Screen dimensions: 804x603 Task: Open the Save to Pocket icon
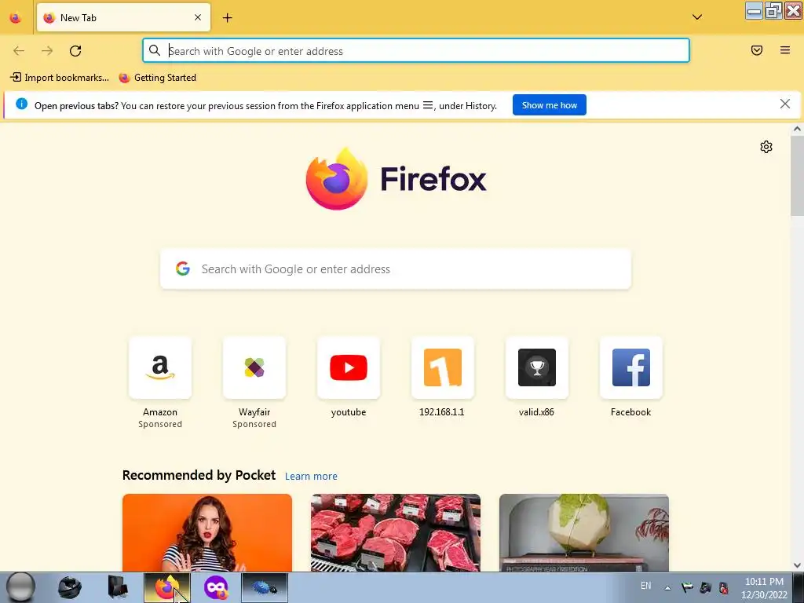pyautogui.click(x=757, y=50)
